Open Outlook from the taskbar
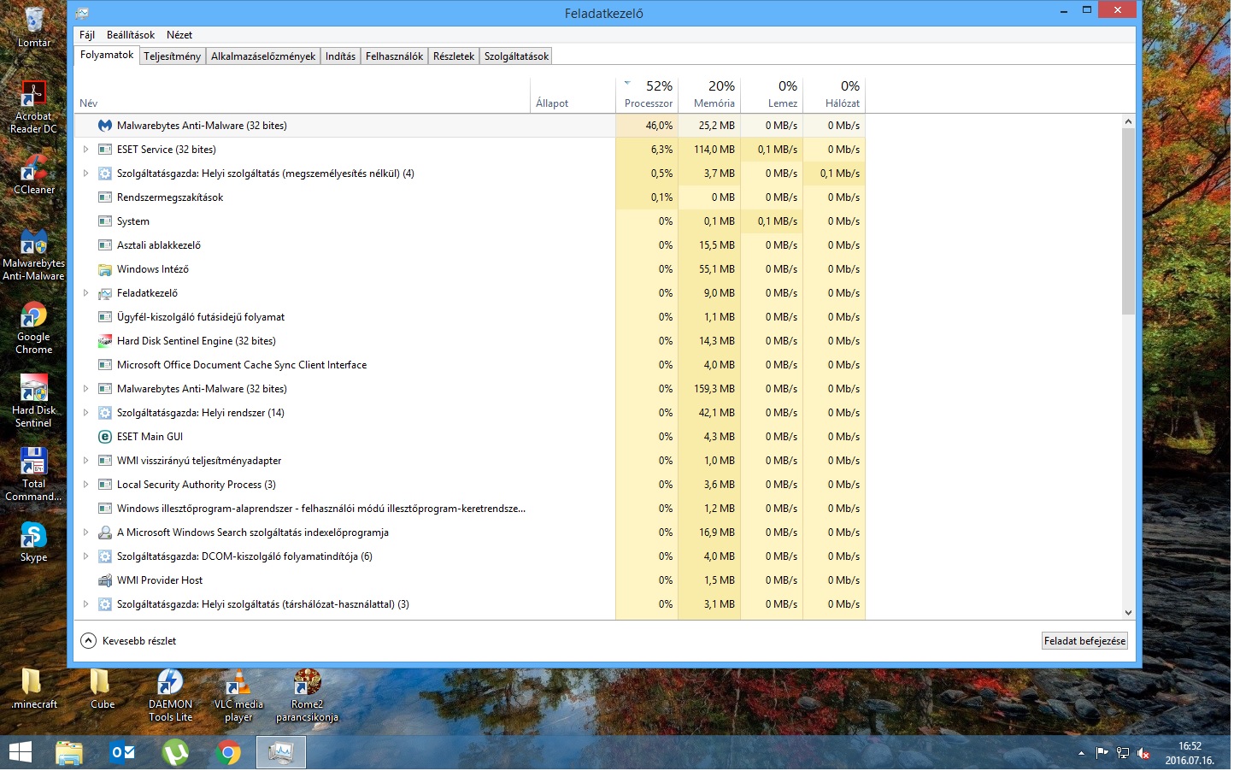Screen dimensions: 1234x771 (x=122, y=753)
